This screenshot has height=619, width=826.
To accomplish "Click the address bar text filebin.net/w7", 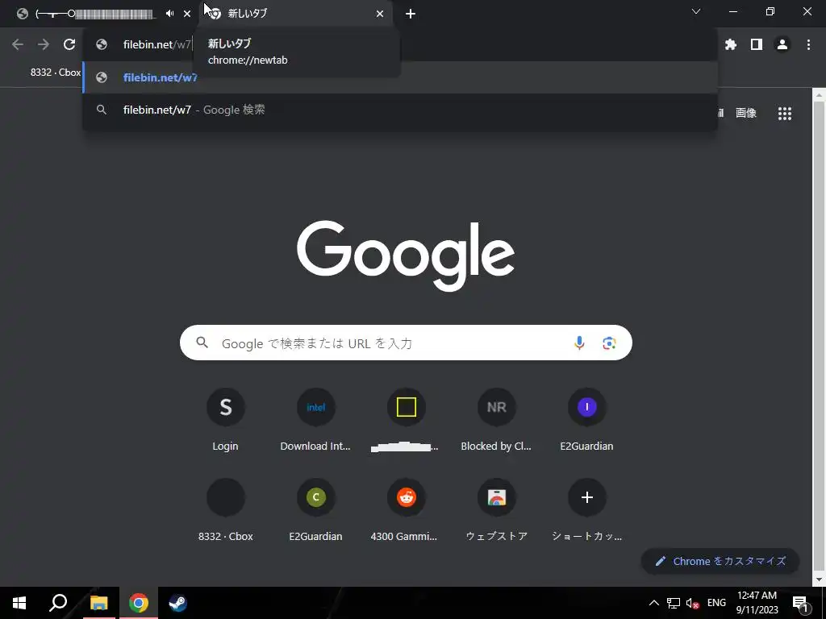I will 157,45.
